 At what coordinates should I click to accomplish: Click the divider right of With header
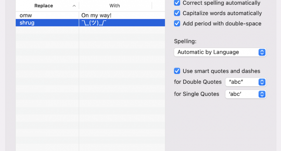tap(152, 6)
